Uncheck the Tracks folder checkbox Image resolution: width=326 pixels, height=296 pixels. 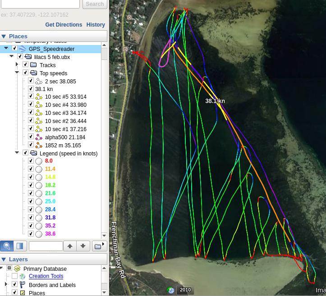coord(26,65)
